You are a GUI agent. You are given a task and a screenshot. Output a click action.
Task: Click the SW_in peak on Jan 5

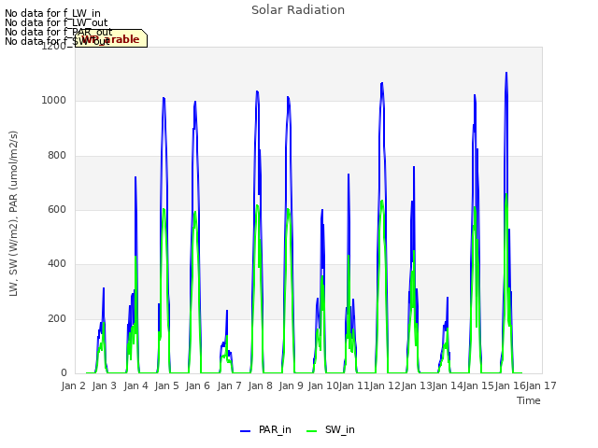point(164,209)
